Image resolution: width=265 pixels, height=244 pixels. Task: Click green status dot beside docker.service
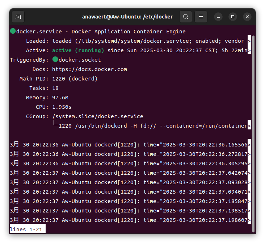(x=13, y=32)
